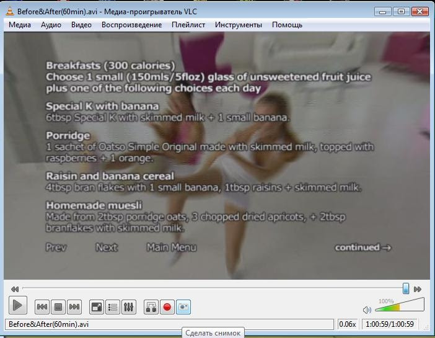Open the Медиа menu

pos(20,25)
